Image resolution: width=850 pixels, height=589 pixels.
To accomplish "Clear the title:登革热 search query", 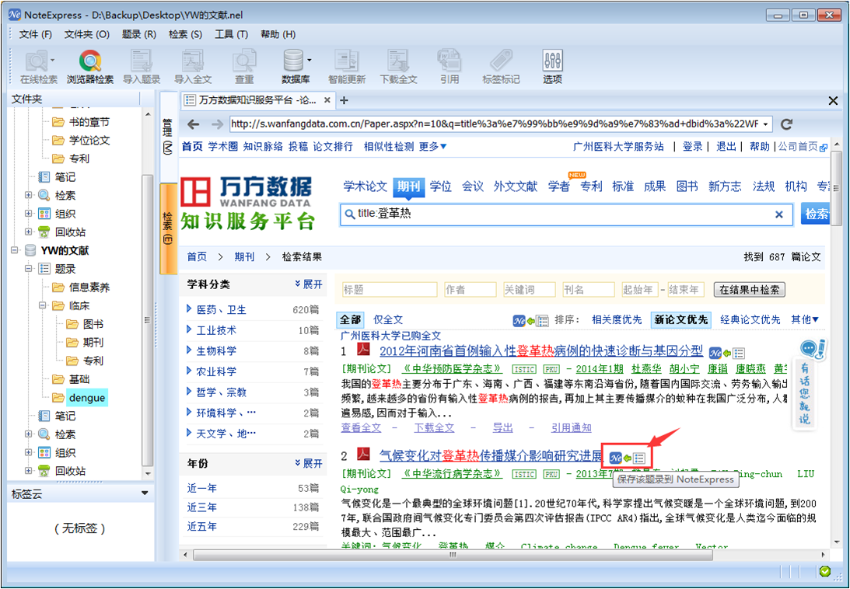I will [x=779, y=214].
